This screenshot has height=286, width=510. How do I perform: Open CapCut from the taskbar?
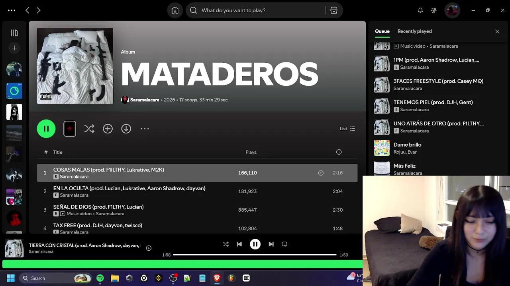click(246, 278)
